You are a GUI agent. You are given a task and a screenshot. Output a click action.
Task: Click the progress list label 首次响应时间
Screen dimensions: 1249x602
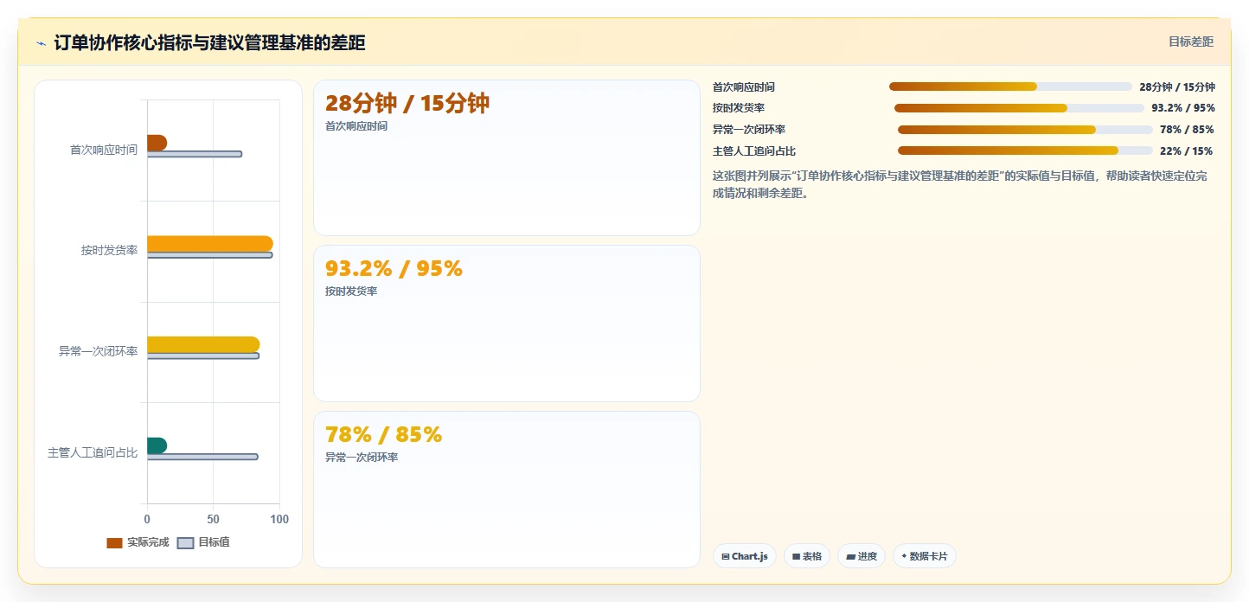click(744, 87)
